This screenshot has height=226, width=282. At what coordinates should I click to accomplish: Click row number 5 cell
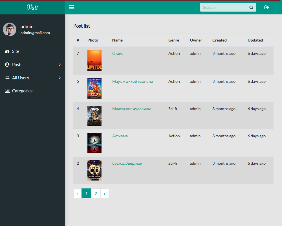(x=78, y=81)
